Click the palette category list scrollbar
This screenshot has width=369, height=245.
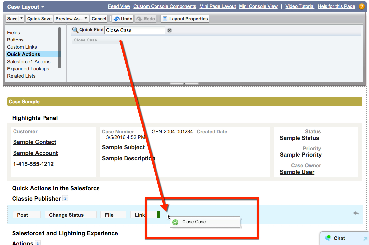point(59,48)
